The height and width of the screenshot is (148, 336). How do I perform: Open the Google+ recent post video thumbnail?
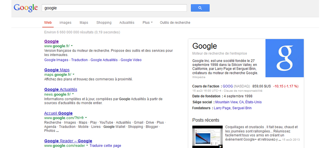[x=207, y=137]
